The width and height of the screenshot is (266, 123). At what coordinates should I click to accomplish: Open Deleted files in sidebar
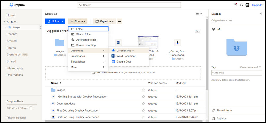tap(15, 75)
